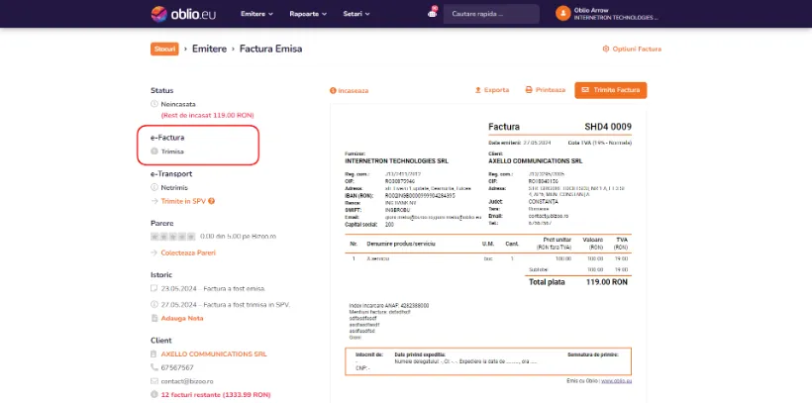
Task: Click Trimite in SPV link
Action: (x=183, y=202)
